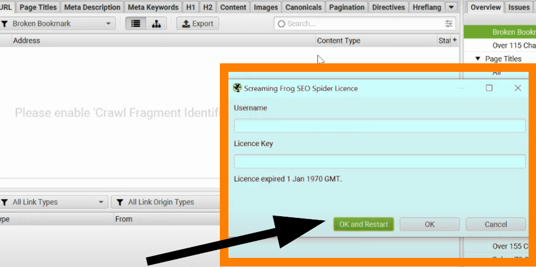Open the Meta Keywords tab
536x267 pixels.
[153, 7]
